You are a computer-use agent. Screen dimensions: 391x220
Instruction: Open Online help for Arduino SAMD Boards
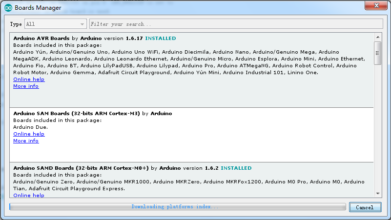click(29, 195)
